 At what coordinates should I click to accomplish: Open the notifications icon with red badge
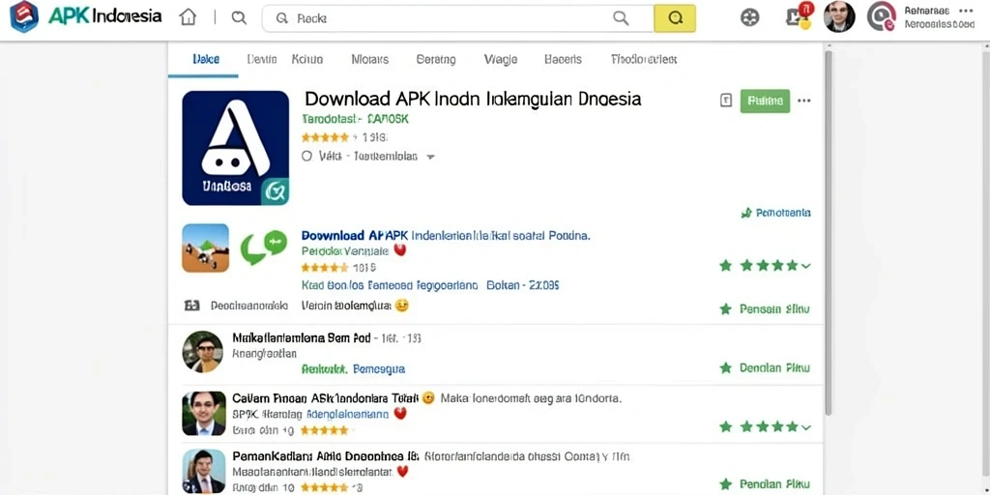click(x=798, y=15)
